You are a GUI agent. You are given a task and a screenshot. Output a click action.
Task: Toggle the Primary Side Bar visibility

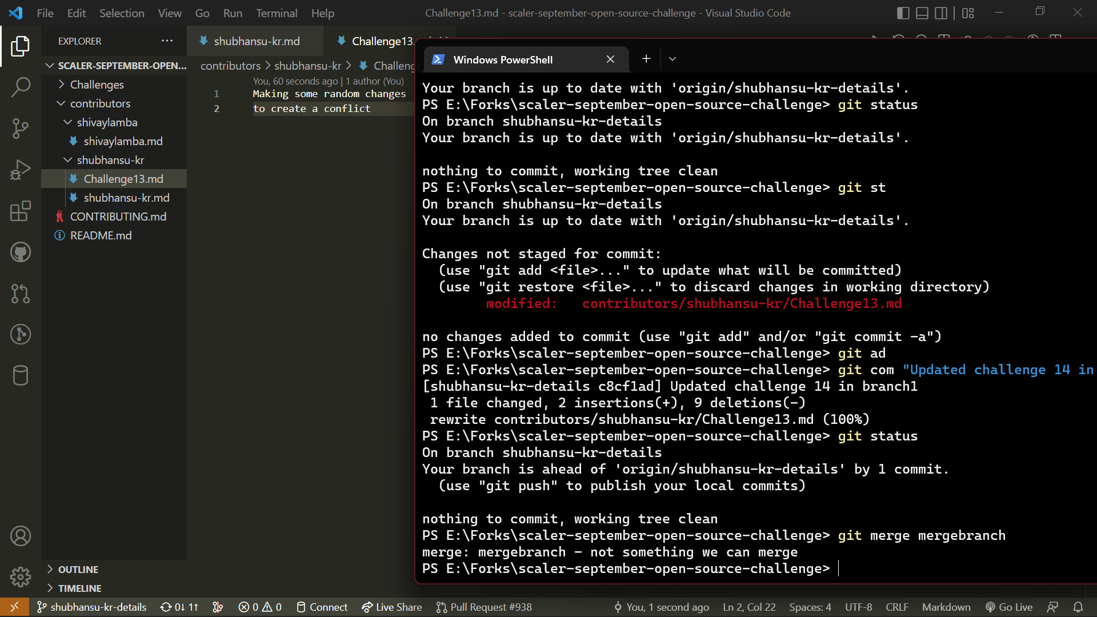[x=903, y=13]
